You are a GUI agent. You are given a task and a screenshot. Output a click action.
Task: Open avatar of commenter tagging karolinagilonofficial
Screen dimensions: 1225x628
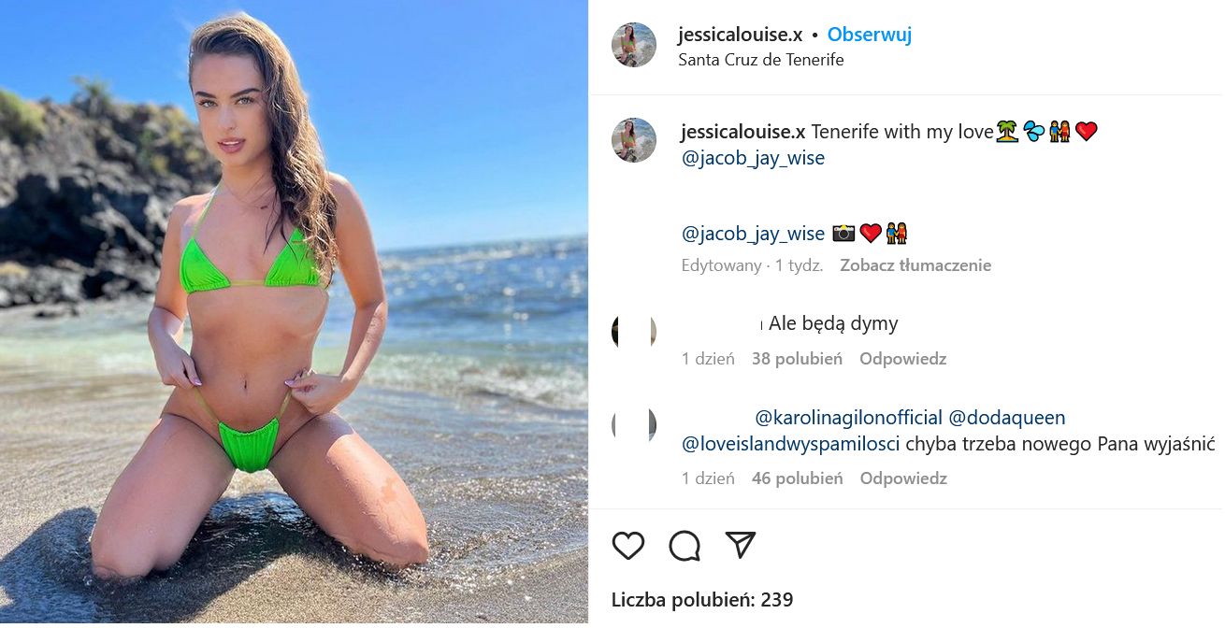(x=634, y=426)
